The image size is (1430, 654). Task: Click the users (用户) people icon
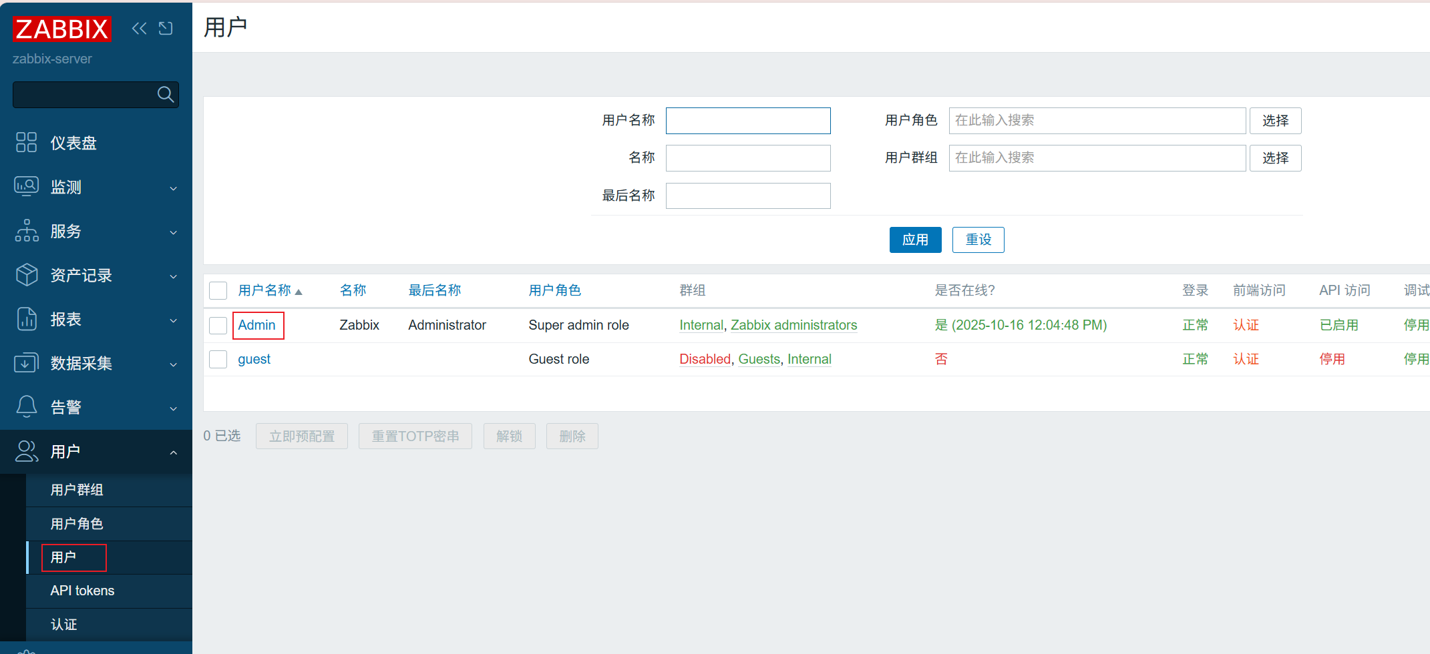click(x=26, y=451)
